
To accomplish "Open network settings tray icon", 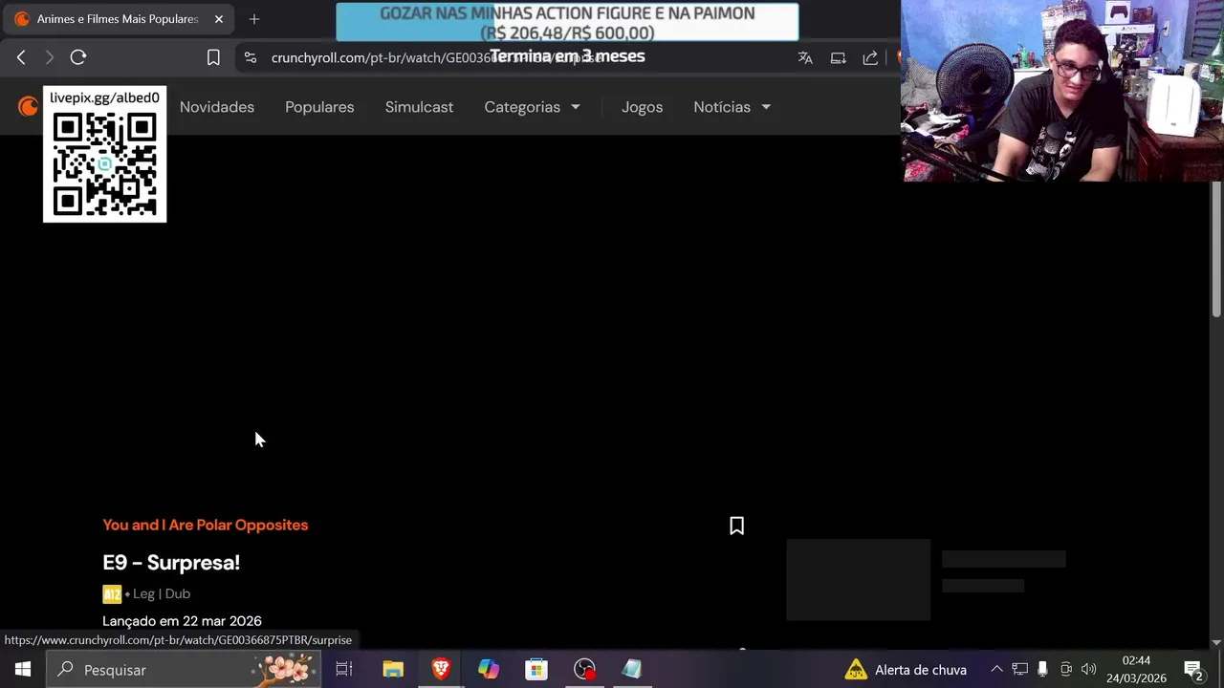I will tap(1019, 670).
